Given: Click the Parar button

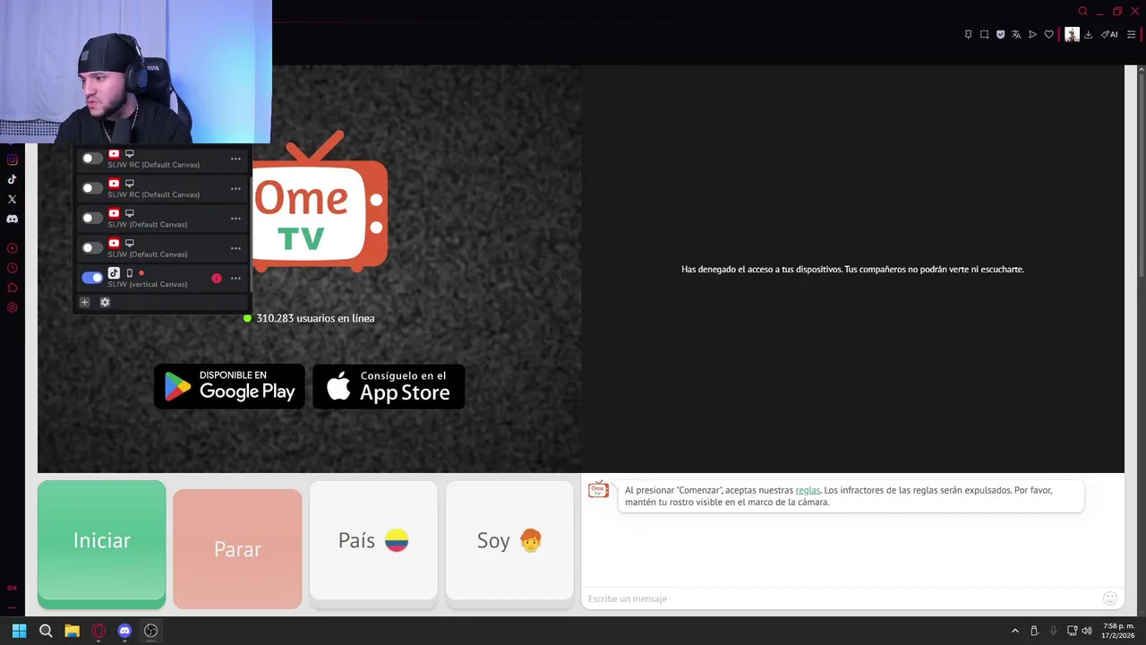Looking at the screenshot, I should click(x=237, y=548).
